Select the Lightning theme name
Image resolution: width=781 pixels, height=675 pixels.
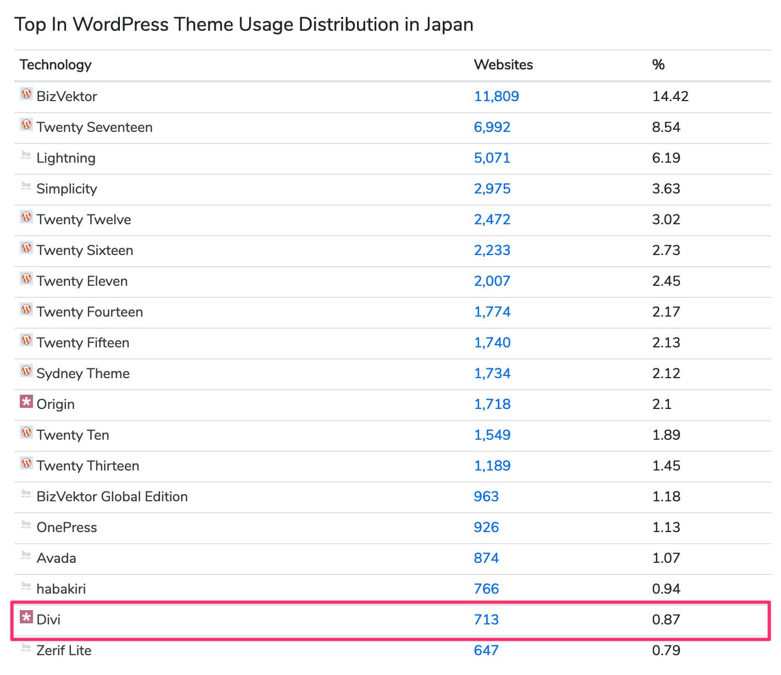pyautogui.click(x=66, y=158)
